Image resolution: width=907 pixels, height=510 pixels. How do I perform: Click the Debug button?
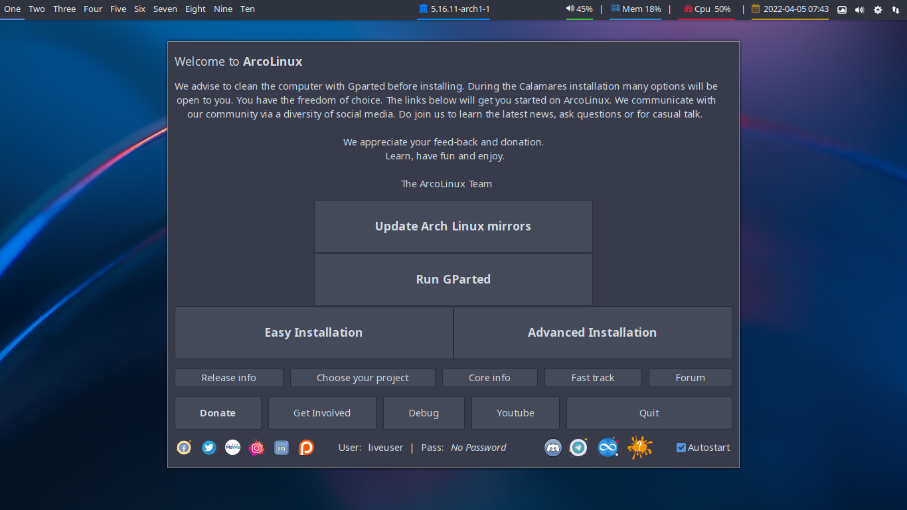(424, 413)
